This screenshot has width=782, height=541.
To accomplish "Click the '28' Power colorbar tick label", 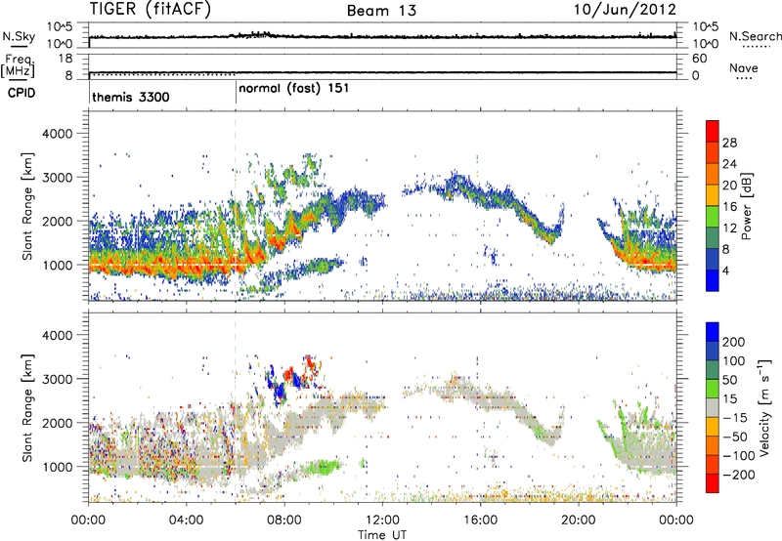I will pyautogui.click(x=729, y=143).
